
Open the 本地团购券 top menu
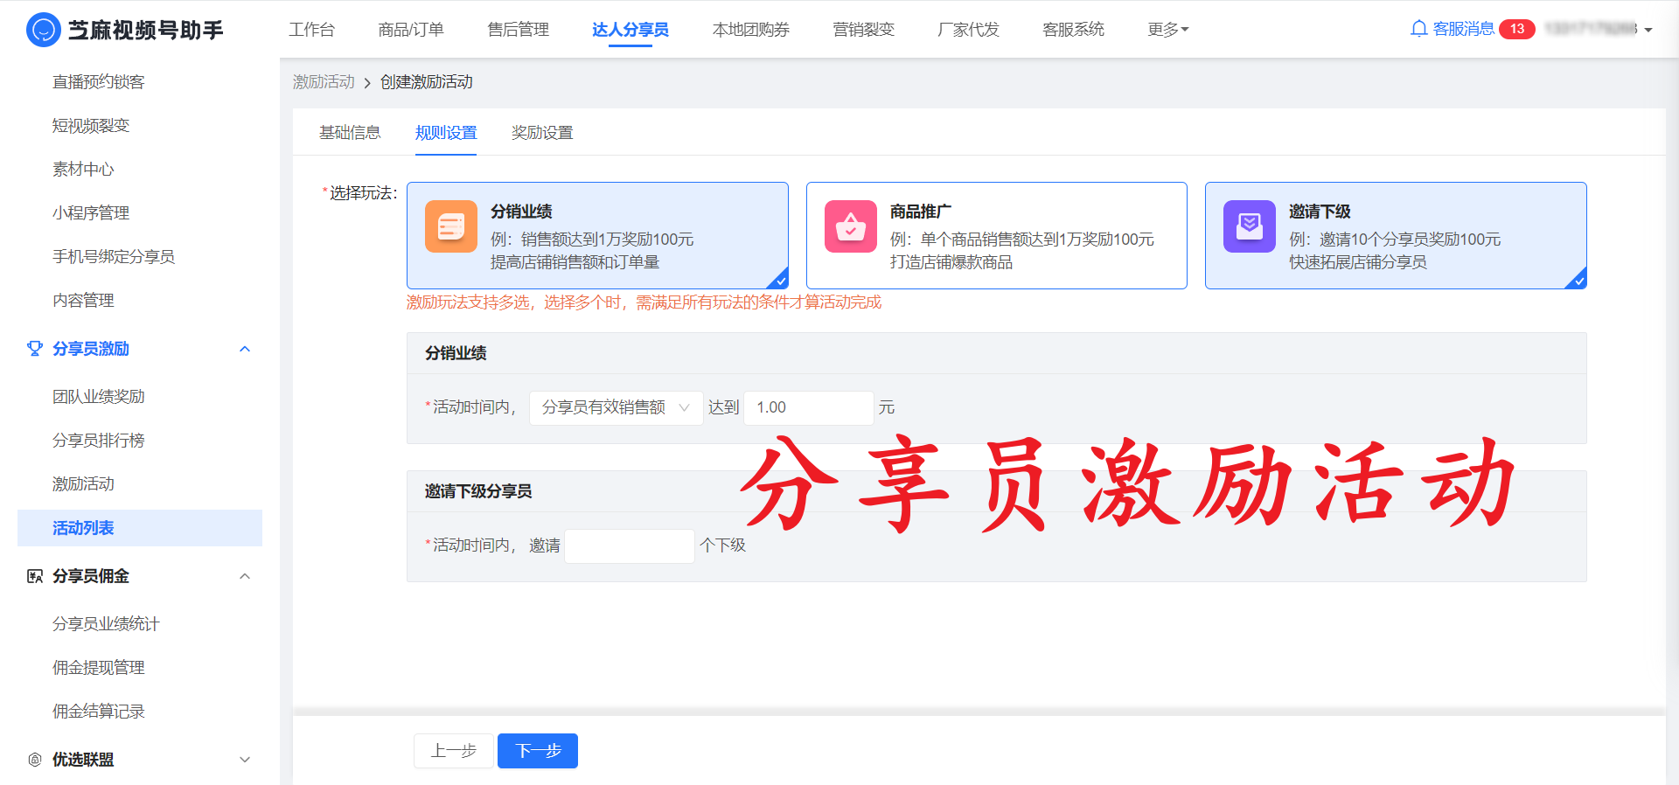tap(751, 30)
